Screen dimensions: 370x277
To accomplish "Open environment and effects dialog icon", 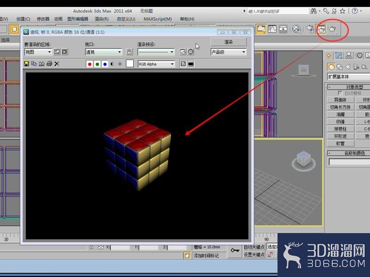I will pos(191,52).
